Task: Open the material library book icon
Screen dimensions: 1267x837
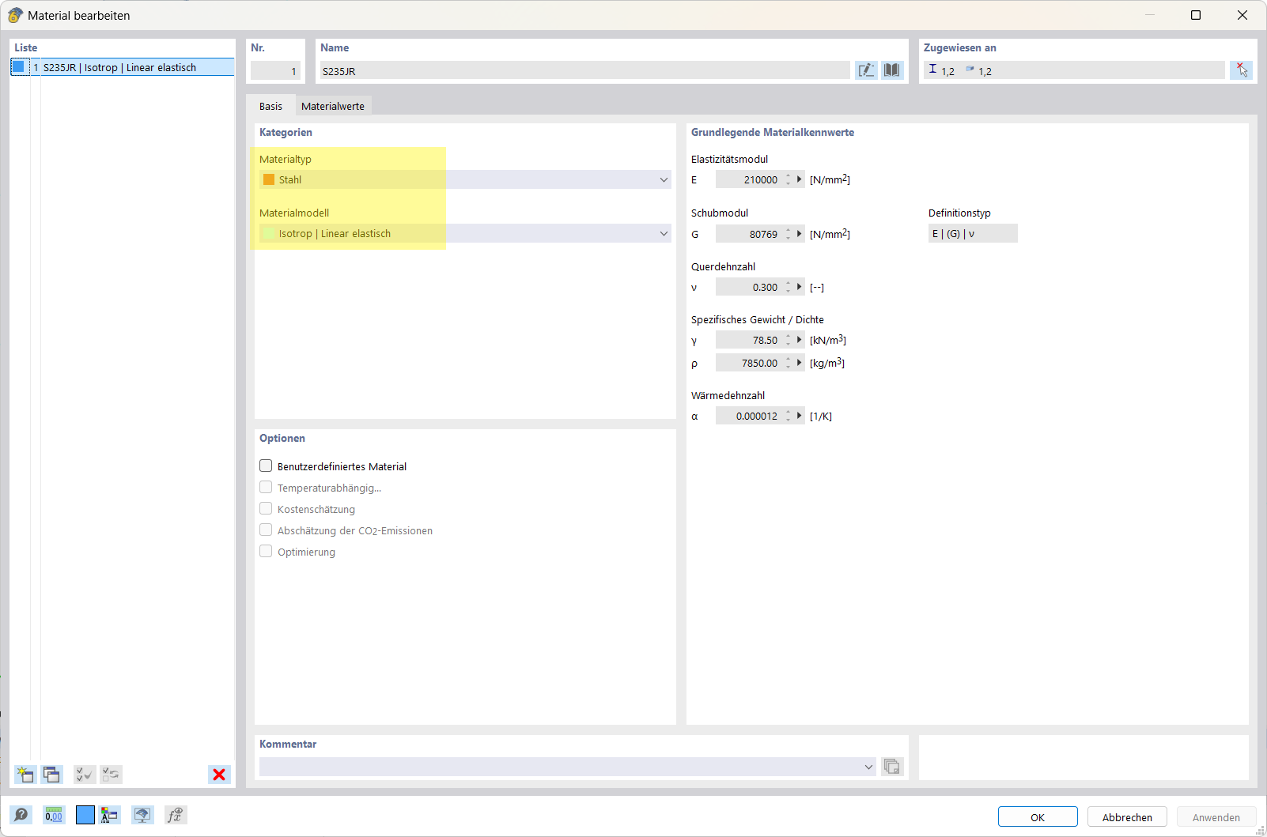Action: [x=892, y=70]
